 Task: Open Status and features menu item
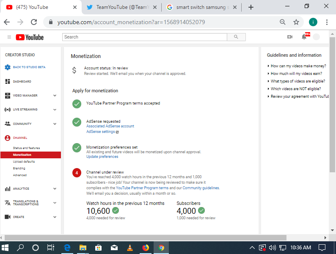26,148
